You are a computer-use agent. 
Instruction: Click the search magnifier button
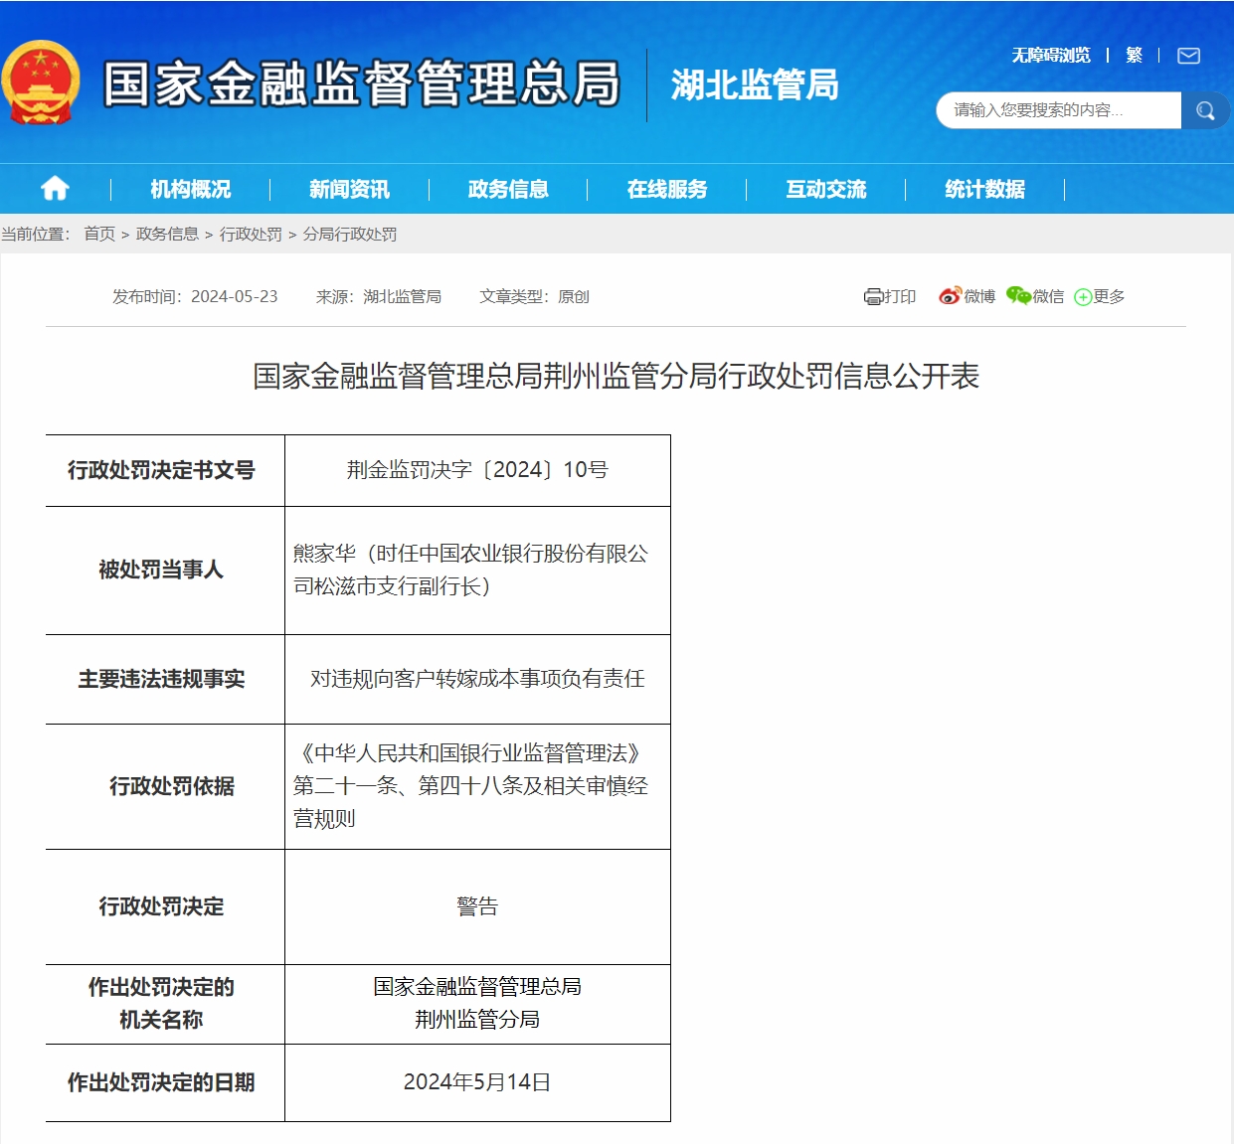pos(1205,110)
